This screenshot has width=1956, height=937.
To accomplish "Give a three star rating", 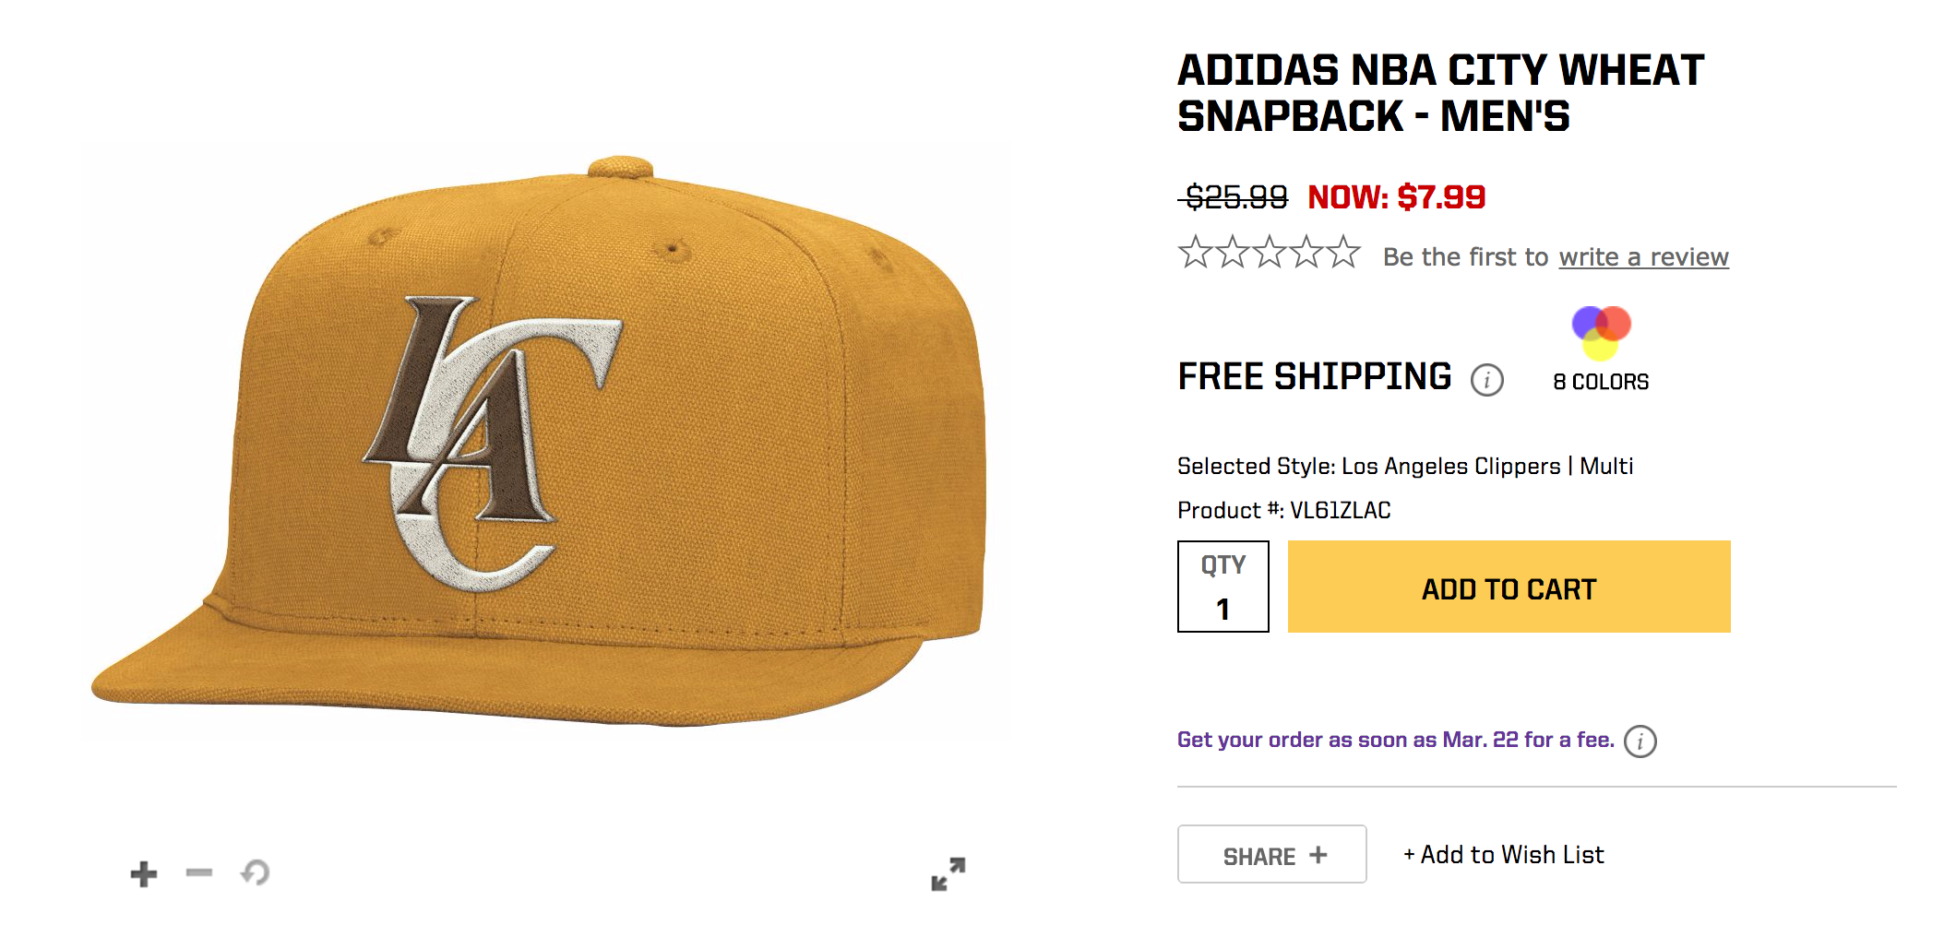I will (1270, 253).
